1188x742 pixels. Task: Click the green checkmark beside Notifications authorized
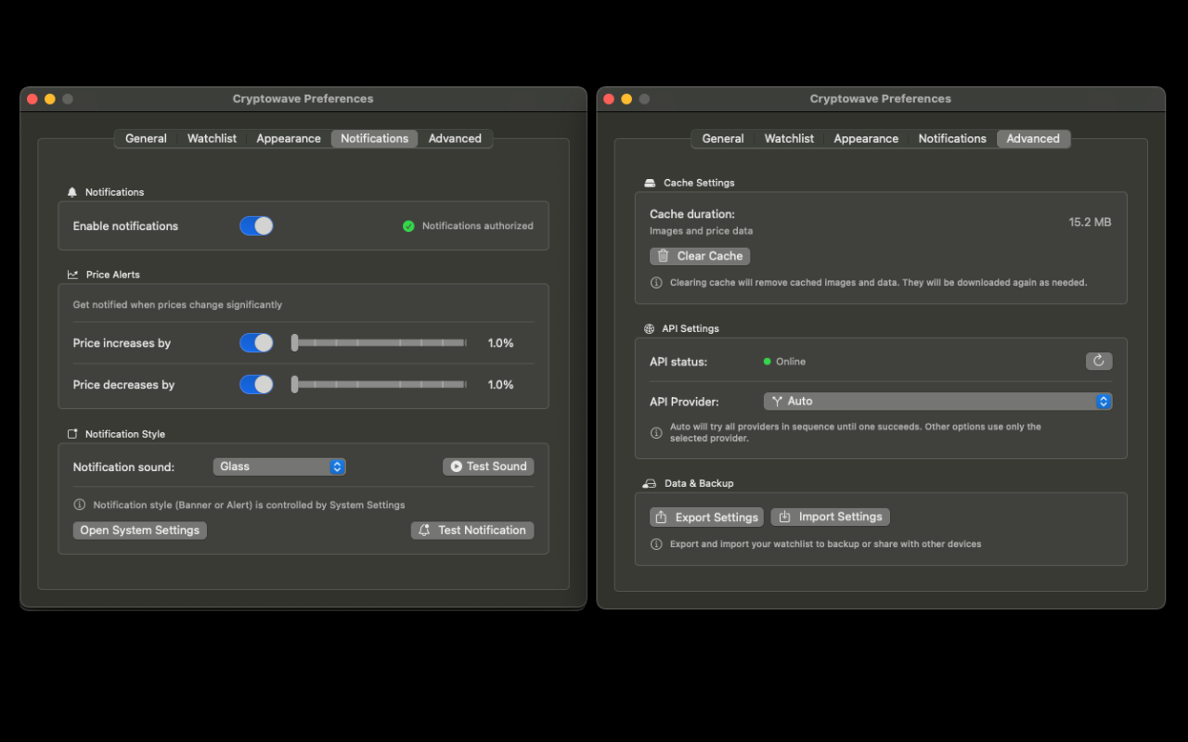click(x=408, y=225)
